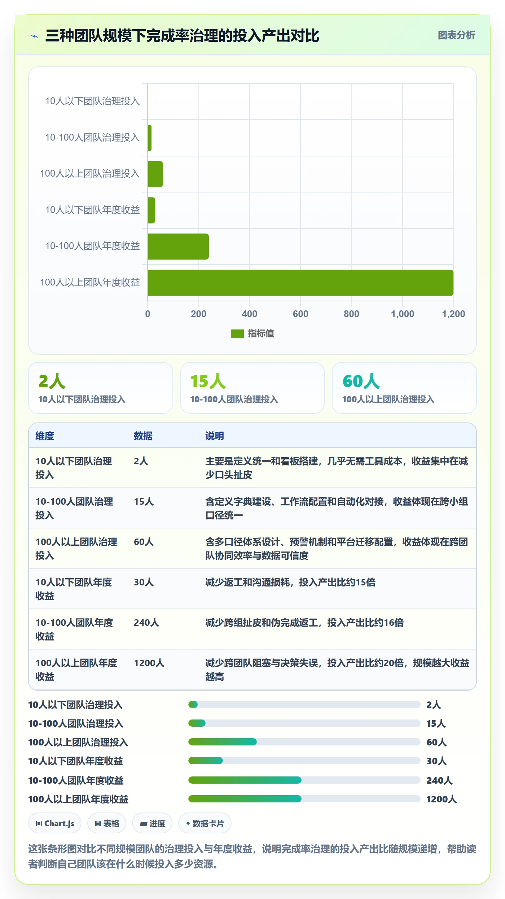Click the 60人 data card
505x899 pixels.
pyautogui.click(x=404, y=388)
